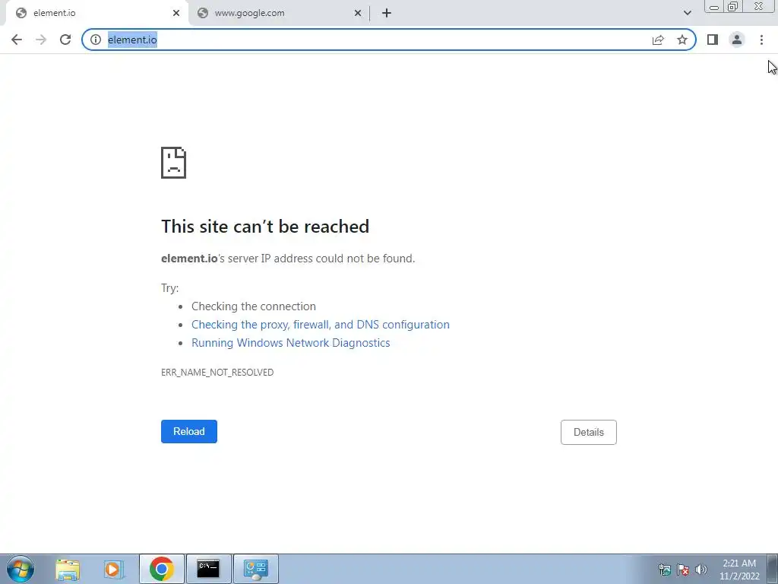
Task: View site information icon in address bar
Action: (x=96, y=40)
